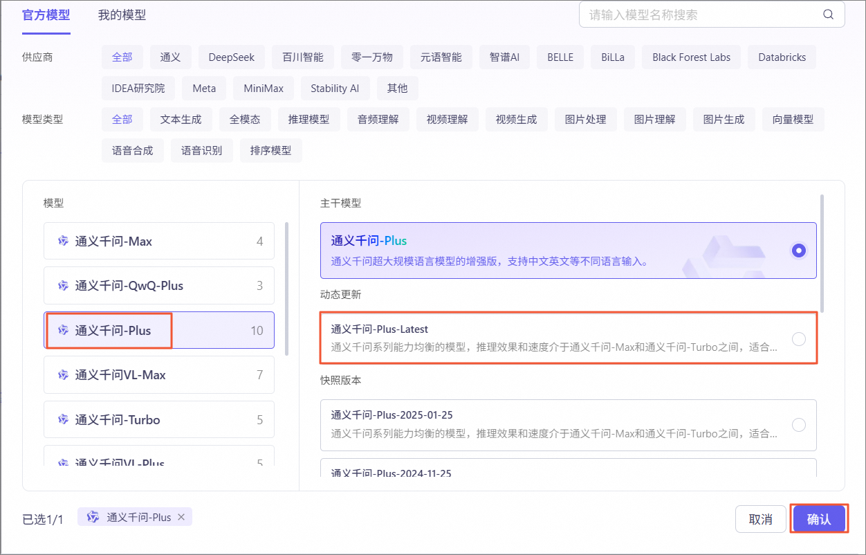Filter model type by 语音合成
866x555 pixels.
pyautogui.click(x=133, y=151)
